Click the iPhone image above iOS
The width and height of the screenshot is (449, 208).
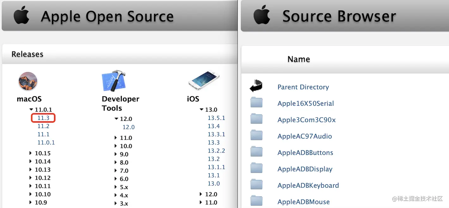(204, 80)
